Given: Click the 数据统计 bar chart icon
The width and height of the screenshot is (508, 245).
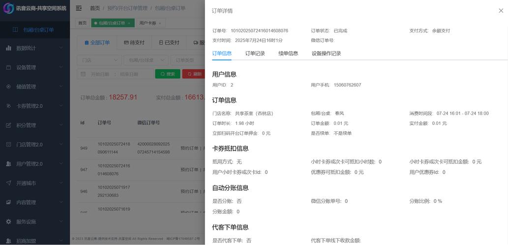Looking at the screenshot, I should pos(8,48).
